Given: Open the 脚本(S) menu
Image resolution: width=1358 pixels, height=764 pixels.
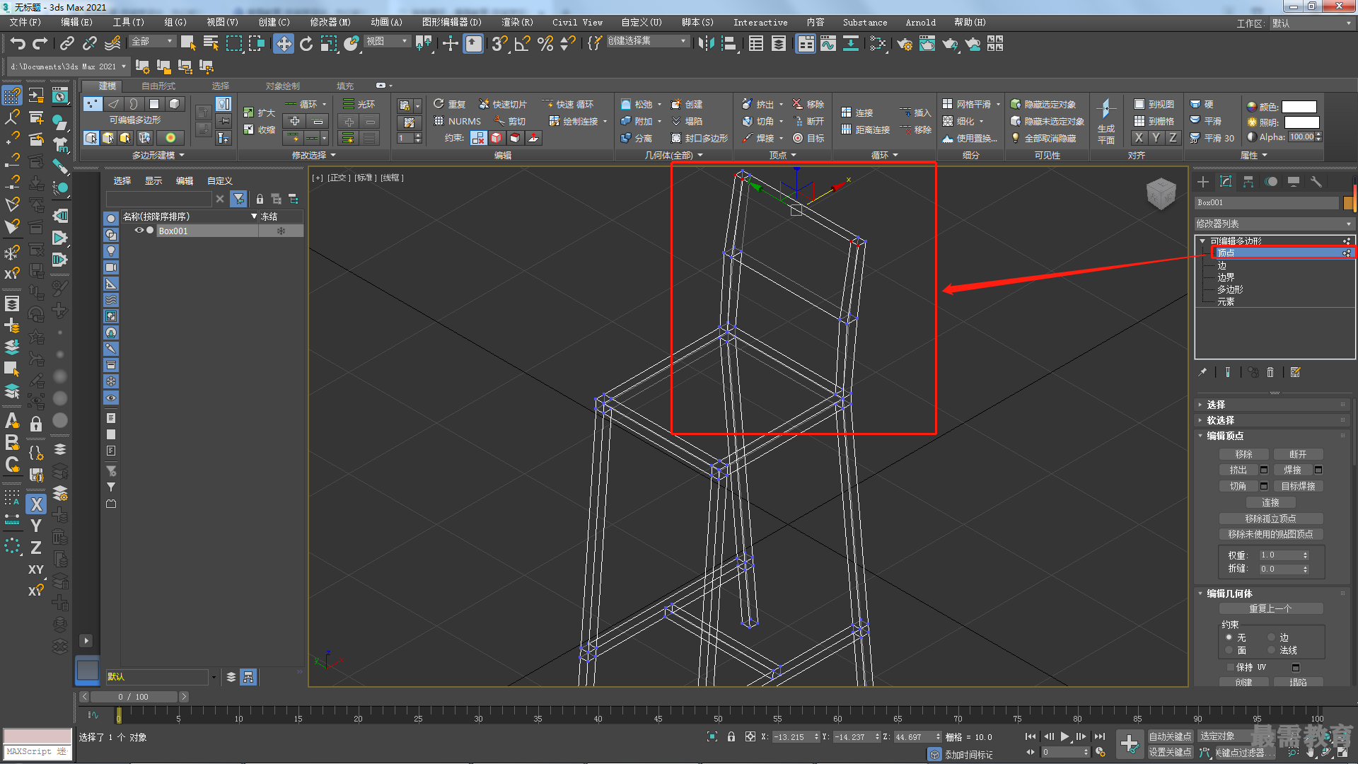Looking at the screenshot, I should tap(697, 23).
